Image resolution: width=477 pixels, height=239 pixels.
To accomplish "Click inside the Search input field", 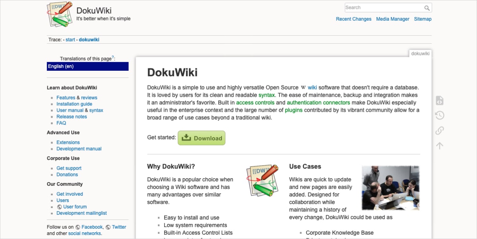I will [382, 7].
